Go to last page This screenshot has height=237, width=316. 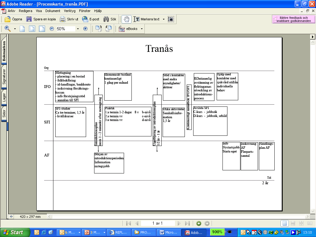[187, 223]
